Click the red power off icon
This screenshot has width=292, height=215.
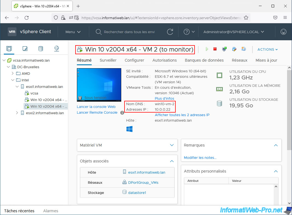(x=215, y=49)
